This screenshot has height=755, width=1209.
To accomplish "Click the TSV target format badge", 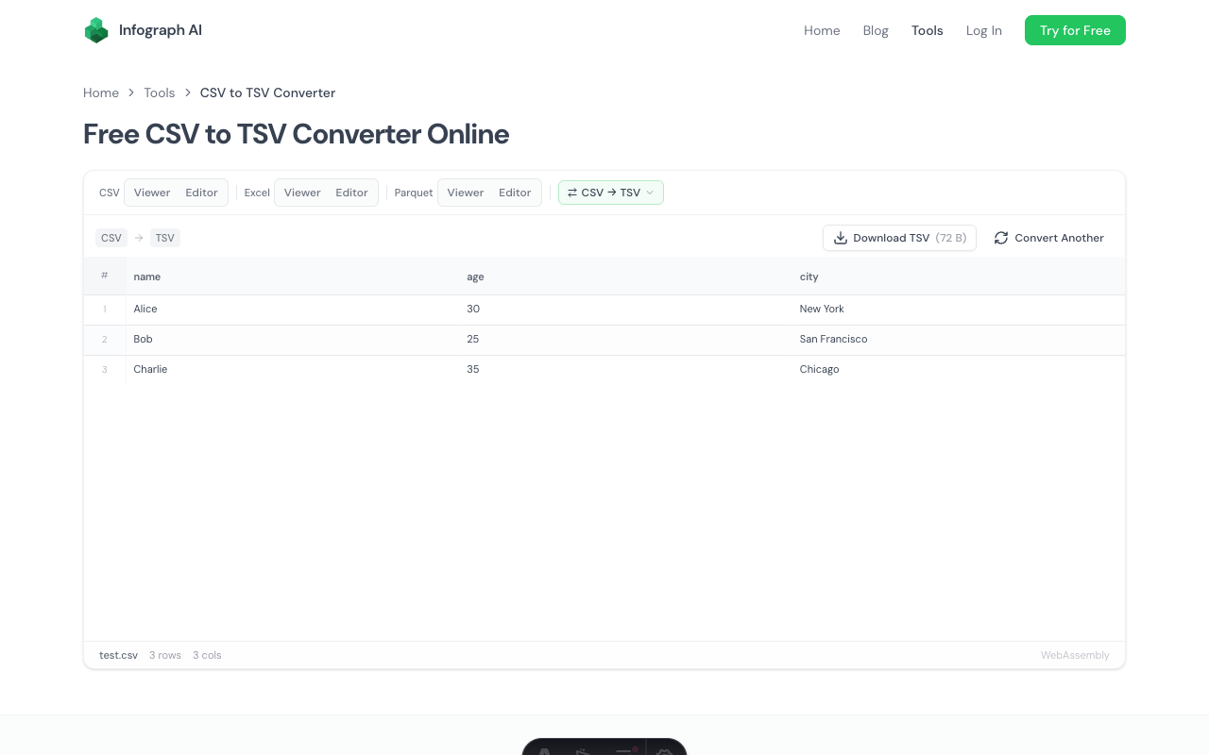I will pyautogui.click(x=165, y=238).
